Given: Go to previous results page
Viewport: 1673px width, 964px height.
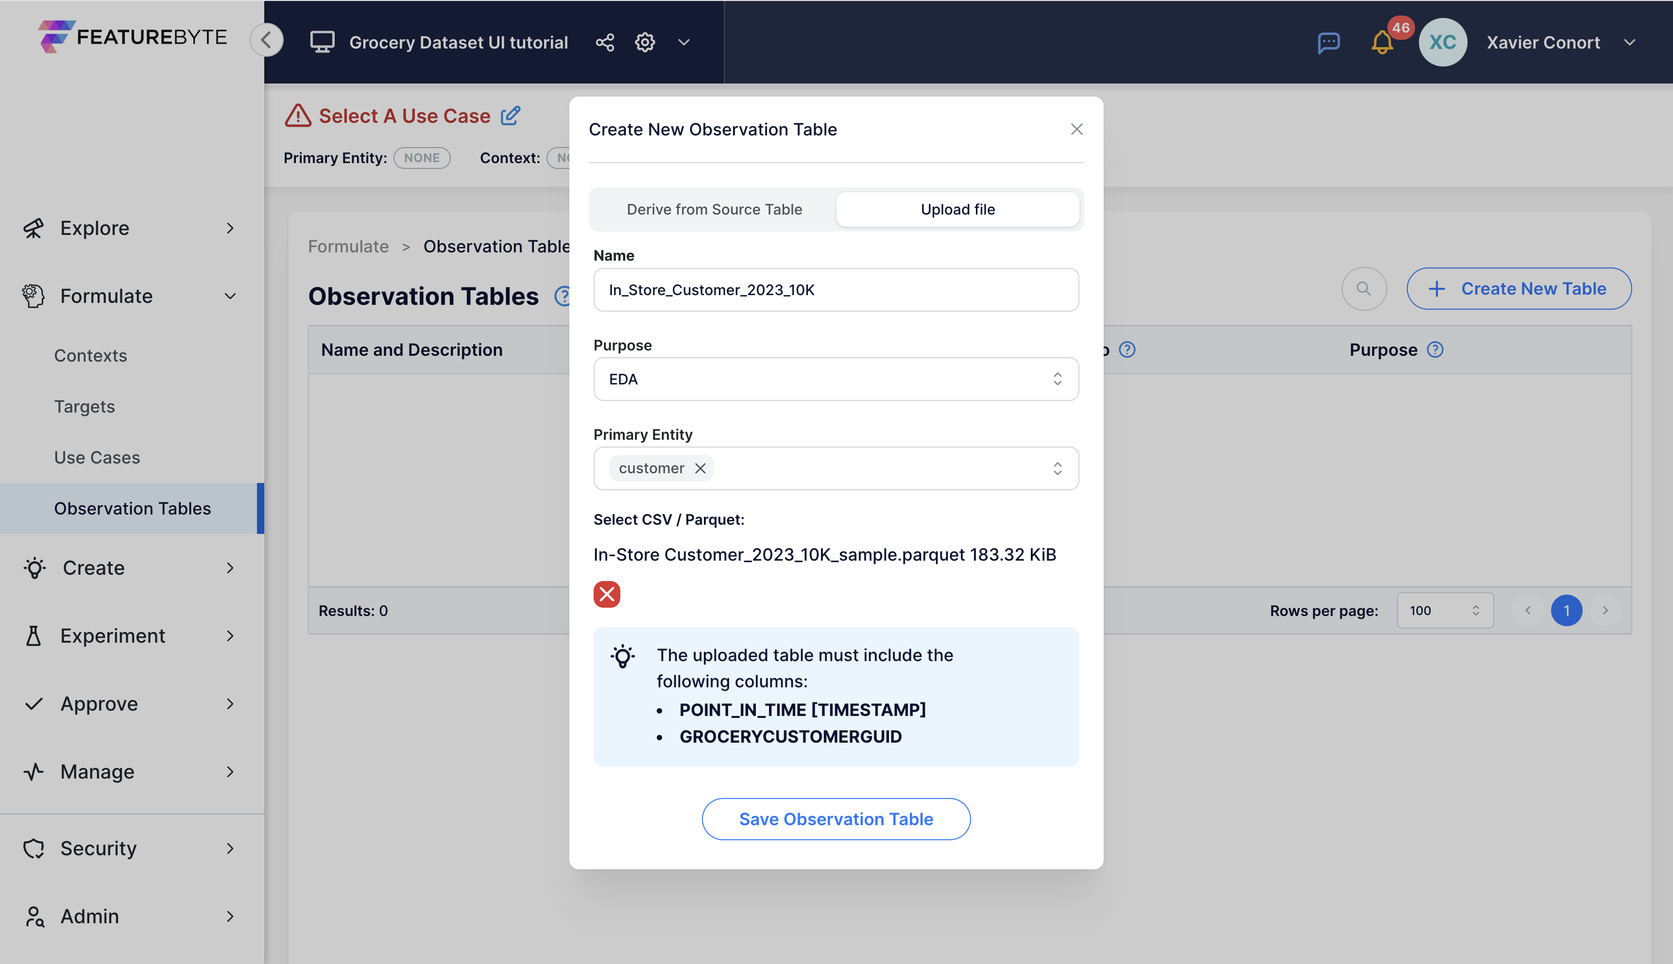Looking at the screenshot, I should 1528,611.
